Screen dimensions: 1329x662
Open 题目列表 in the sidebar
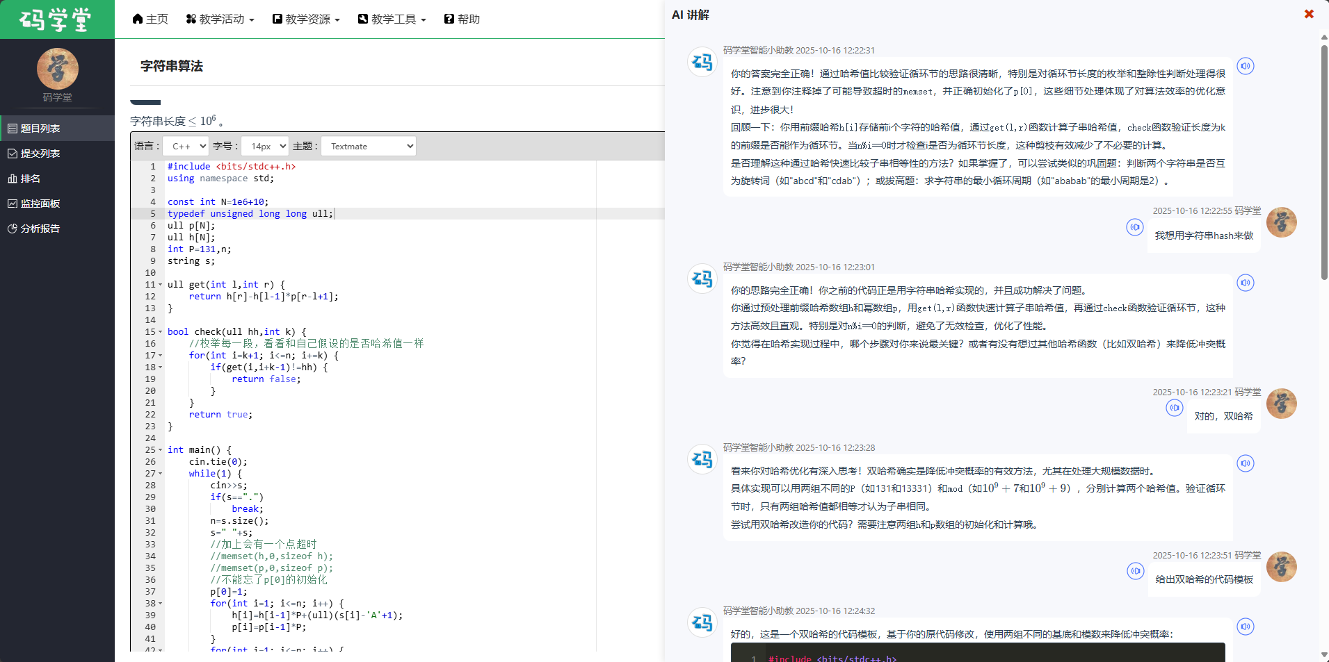40,129
